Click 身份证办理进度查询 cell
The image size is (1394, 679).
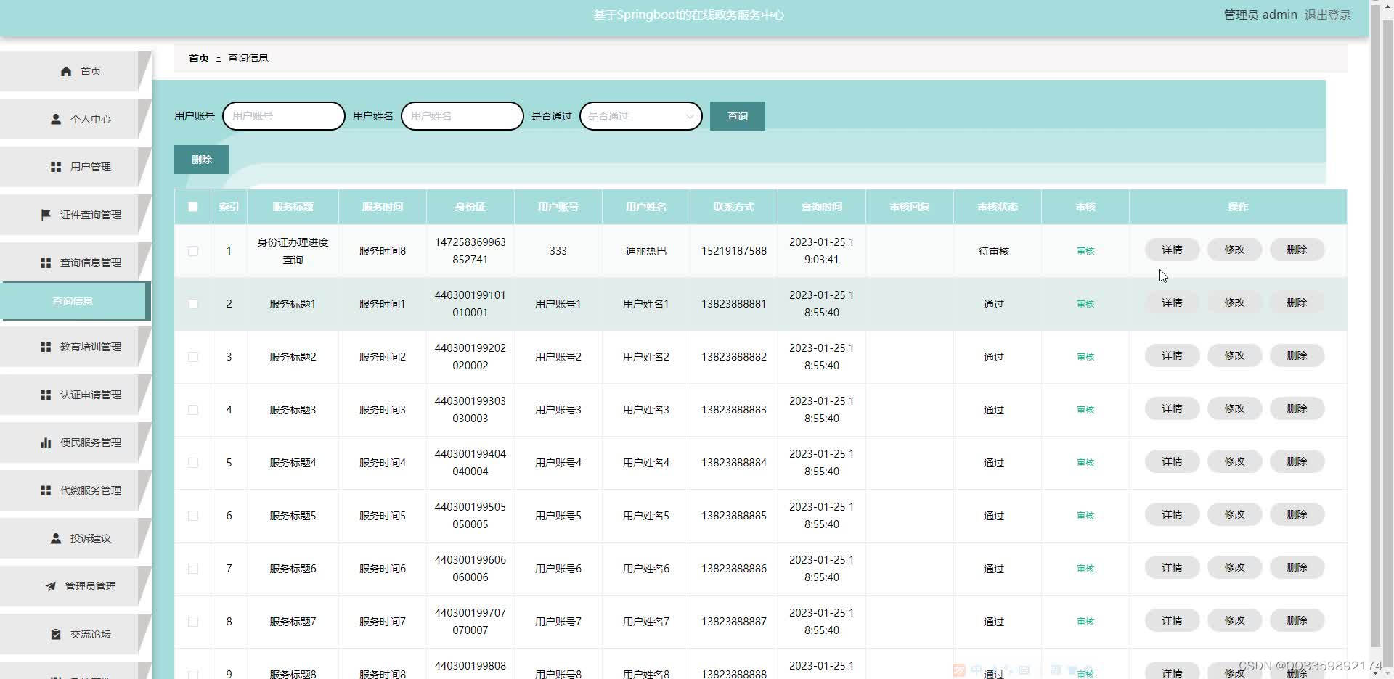click(x=293, y=251)
